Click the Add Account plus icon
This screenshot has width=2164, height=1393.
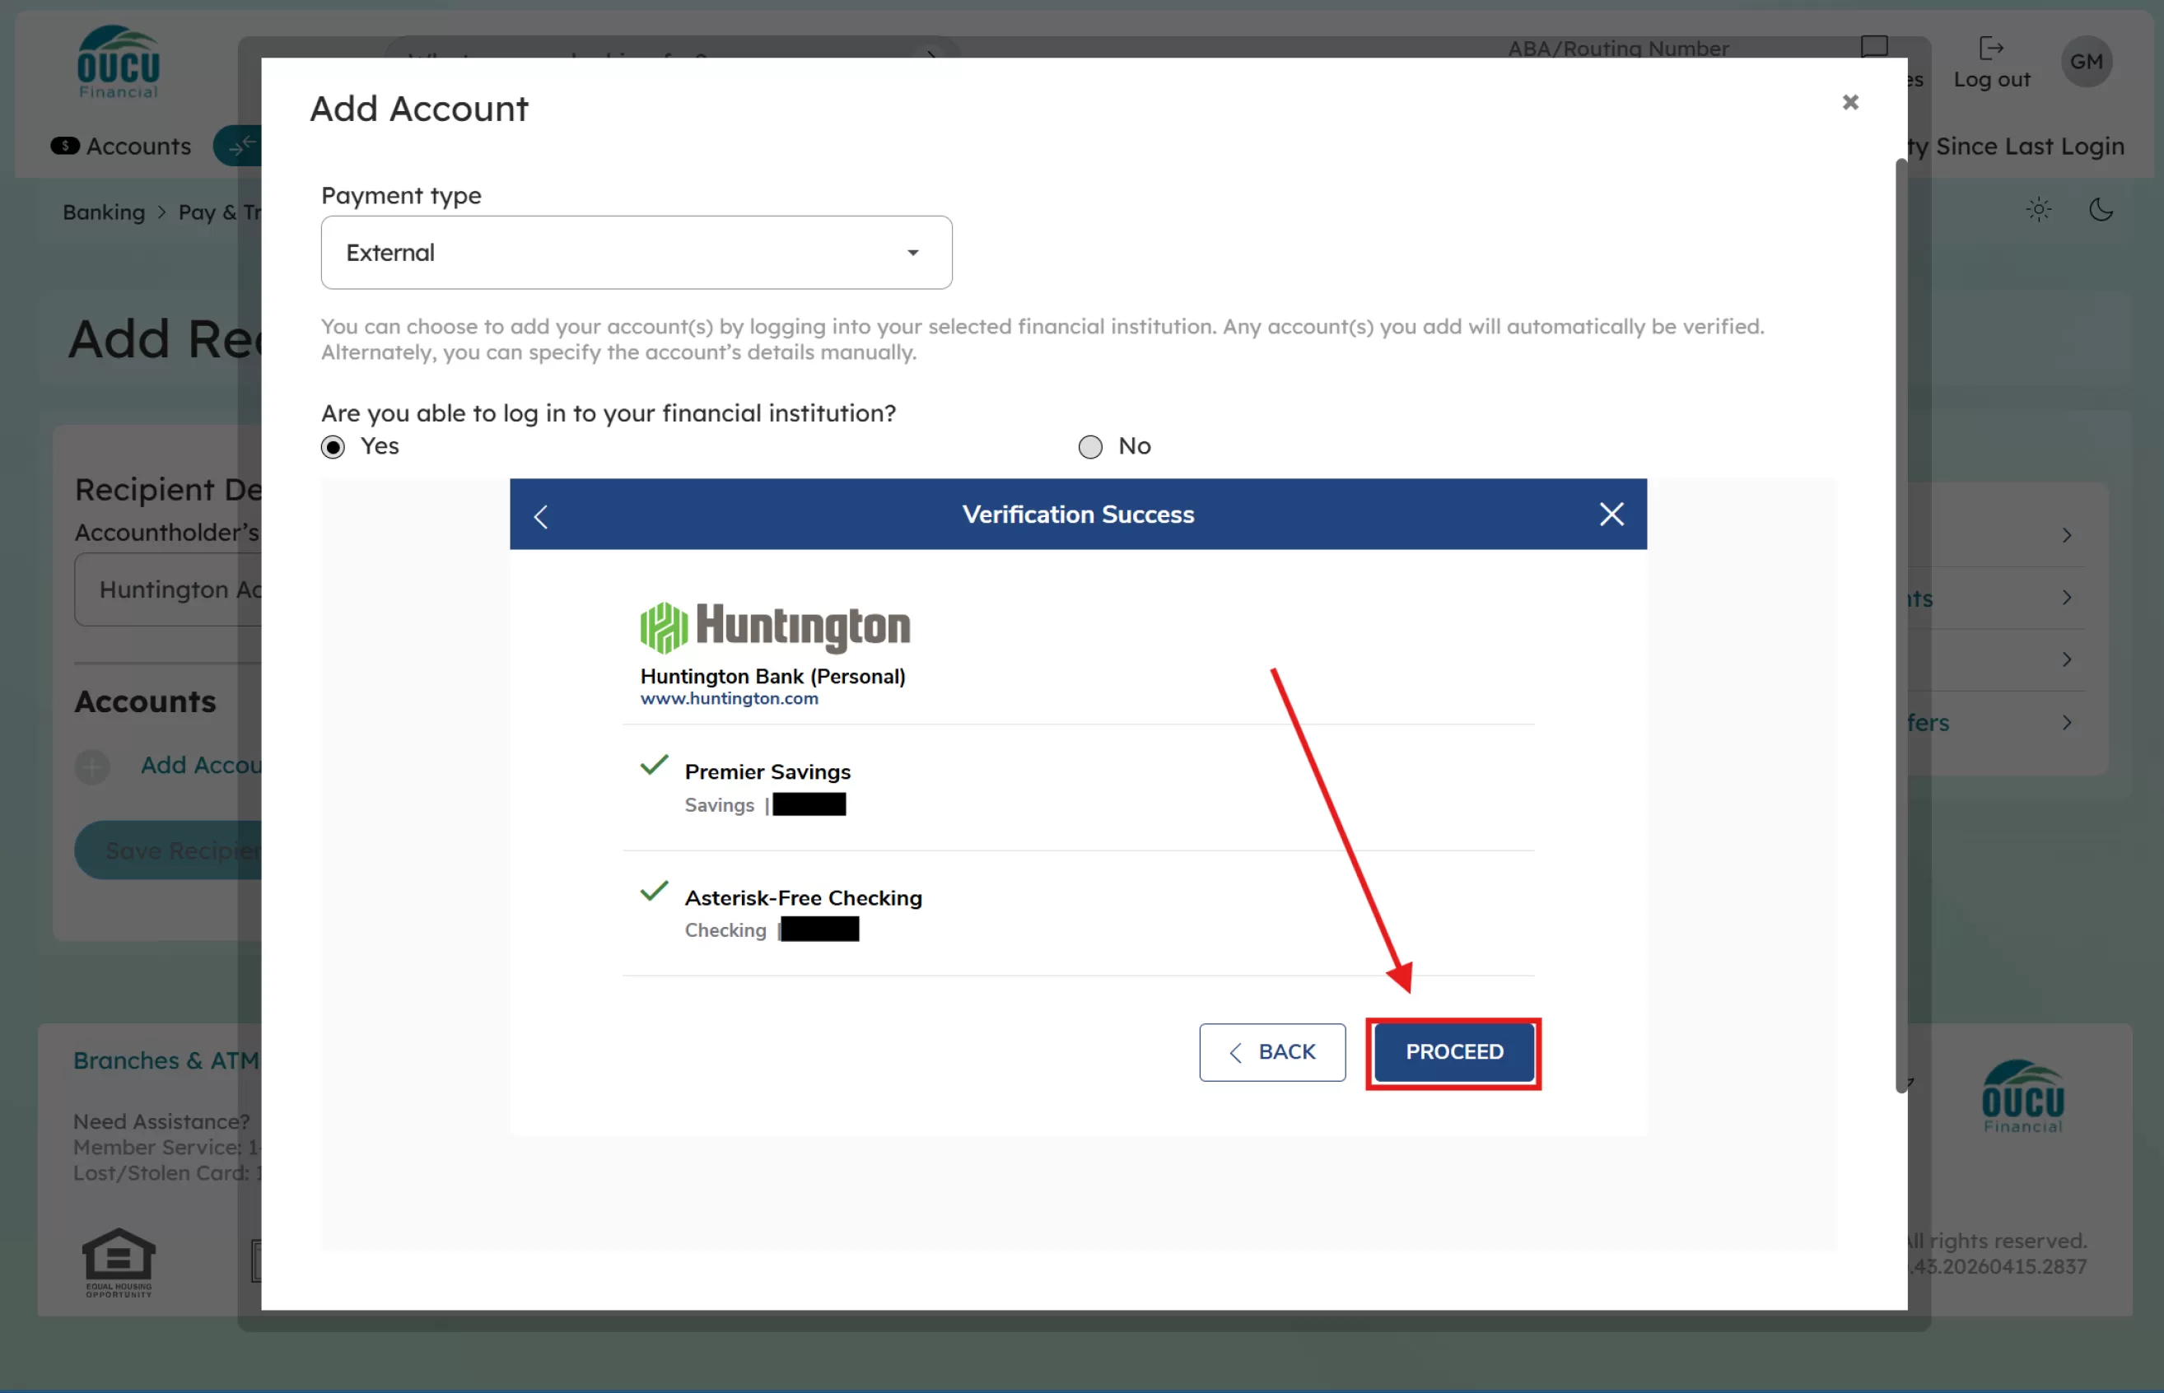(92, 767)
